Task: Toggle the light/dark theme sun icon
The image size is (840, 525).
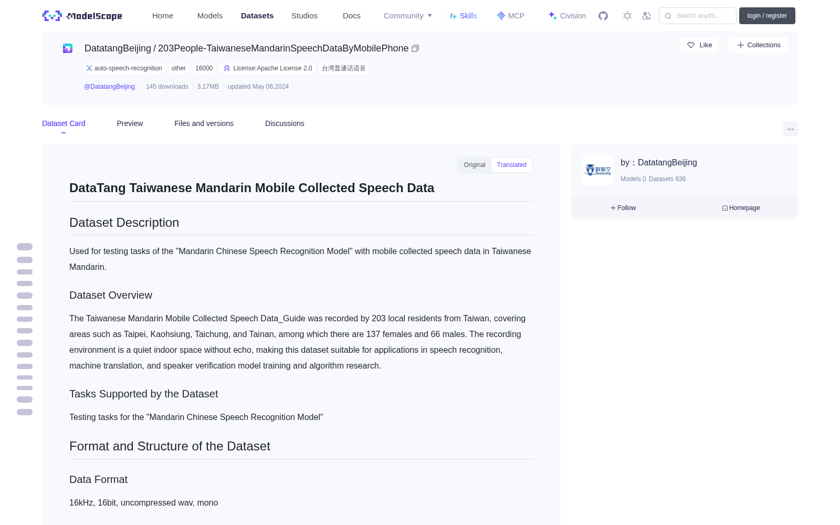Action: [x=627, y=16]
